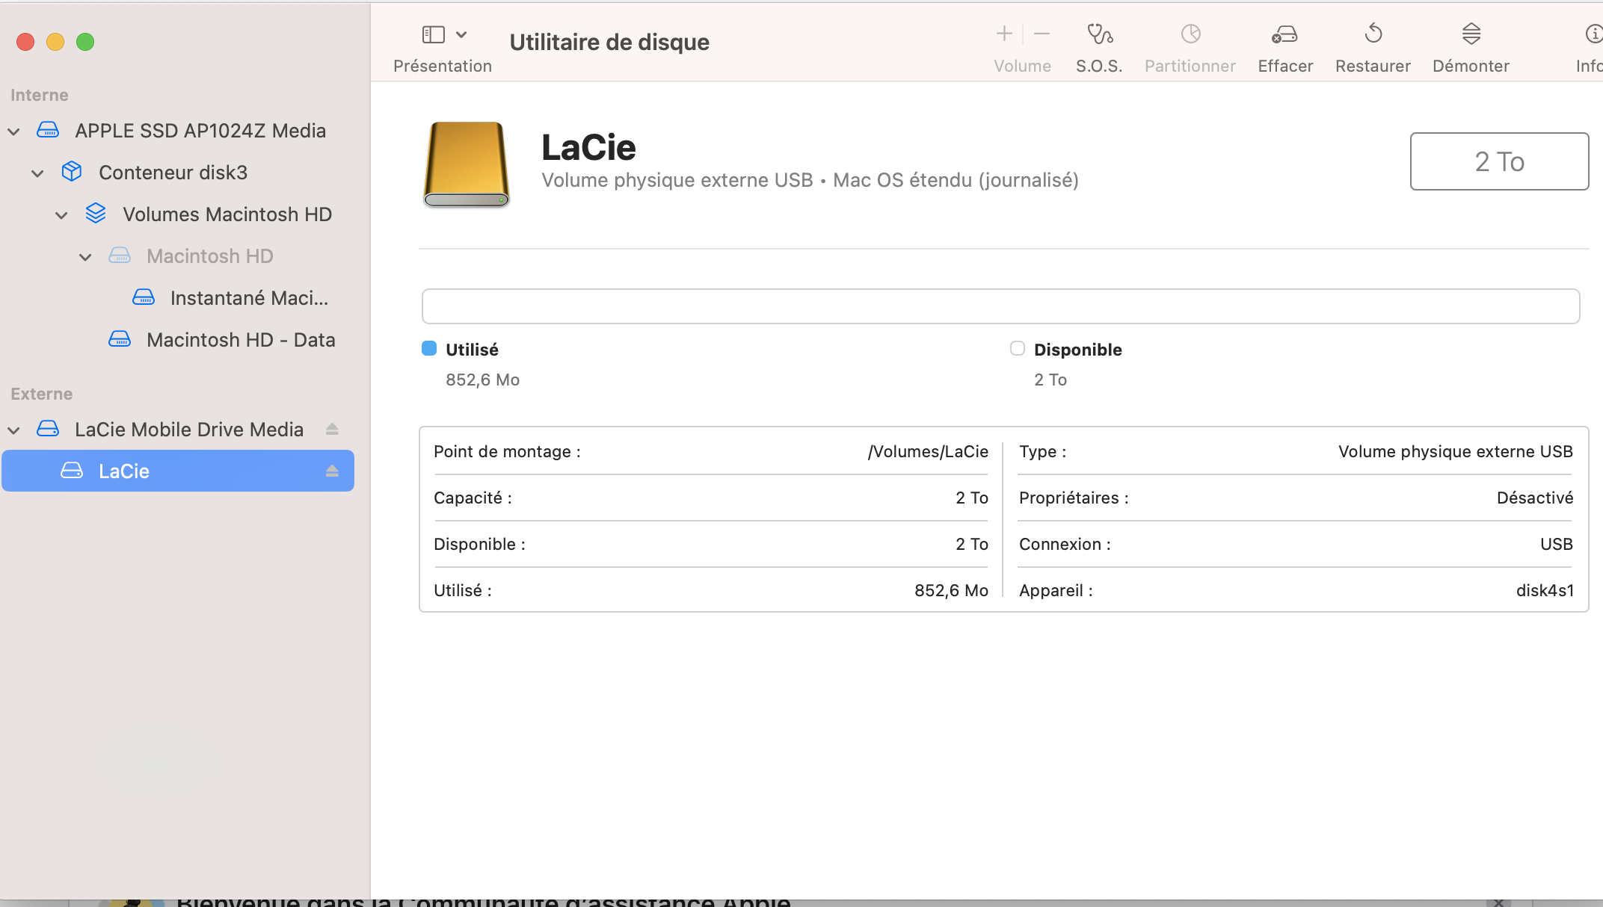Image resolution: width=1603 pixels, height=907 pixels.
Task: Click the Effacer erase icon
Action: tap(1284, 34)
